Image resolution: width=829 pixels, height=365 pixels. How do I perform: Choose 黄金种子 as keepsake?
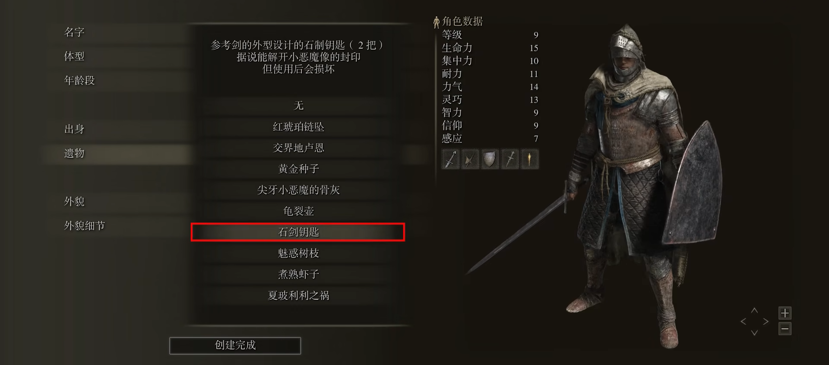[x=298, y=169]
